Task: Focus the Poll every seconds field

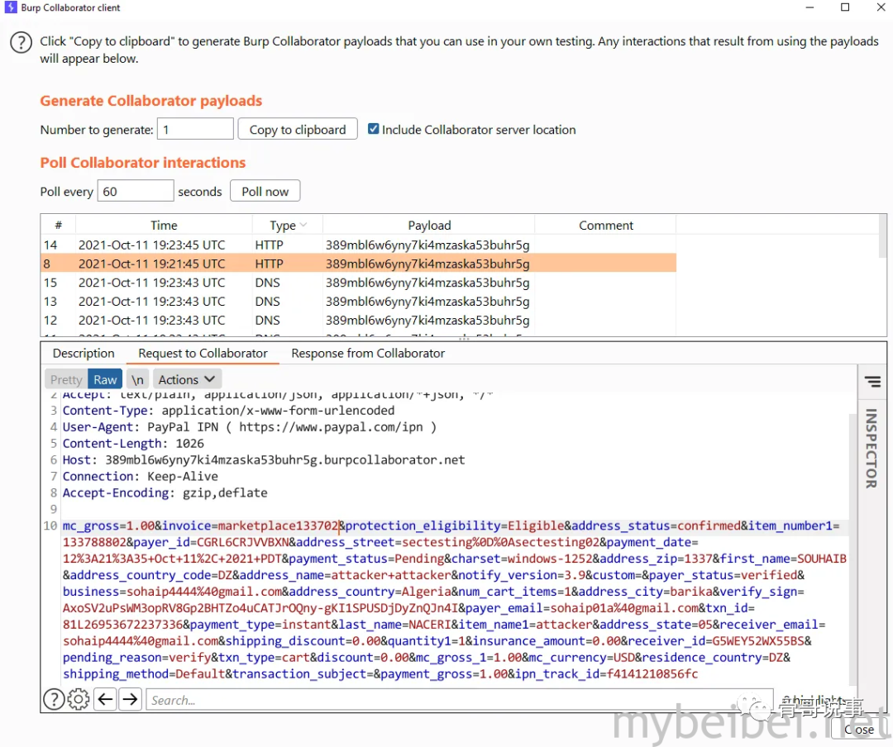Action: (x=136, y=192)
